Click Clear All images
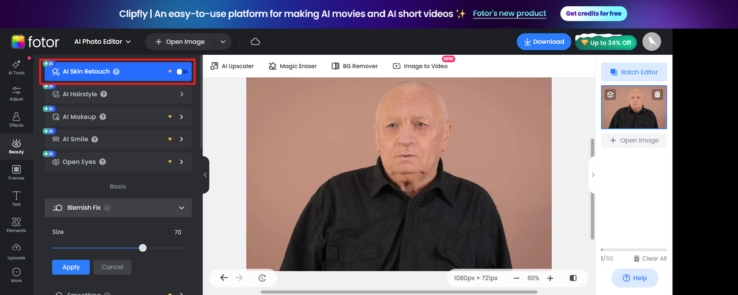 tap(650, 259)
